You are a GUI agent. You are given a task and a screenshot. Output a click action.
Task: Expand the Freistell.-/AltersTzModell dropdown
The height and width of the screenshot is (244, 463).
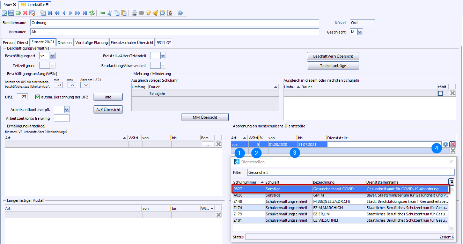click(x=163, y=56)
